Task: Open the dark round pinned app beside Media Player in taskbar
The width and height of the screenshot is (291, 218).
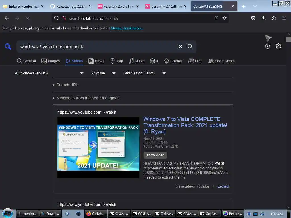Action: [78, 214]
